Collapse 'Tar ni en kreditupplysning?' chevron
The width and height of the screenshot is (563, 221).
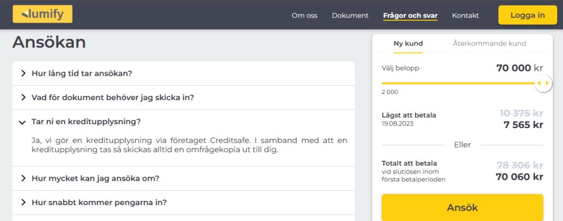[x=22, y=122]
